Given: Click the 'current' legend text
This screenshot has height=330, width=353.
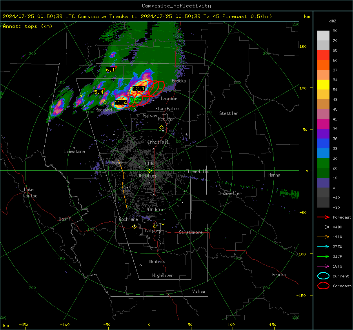Looking at the screenshot, I should 340,276.
